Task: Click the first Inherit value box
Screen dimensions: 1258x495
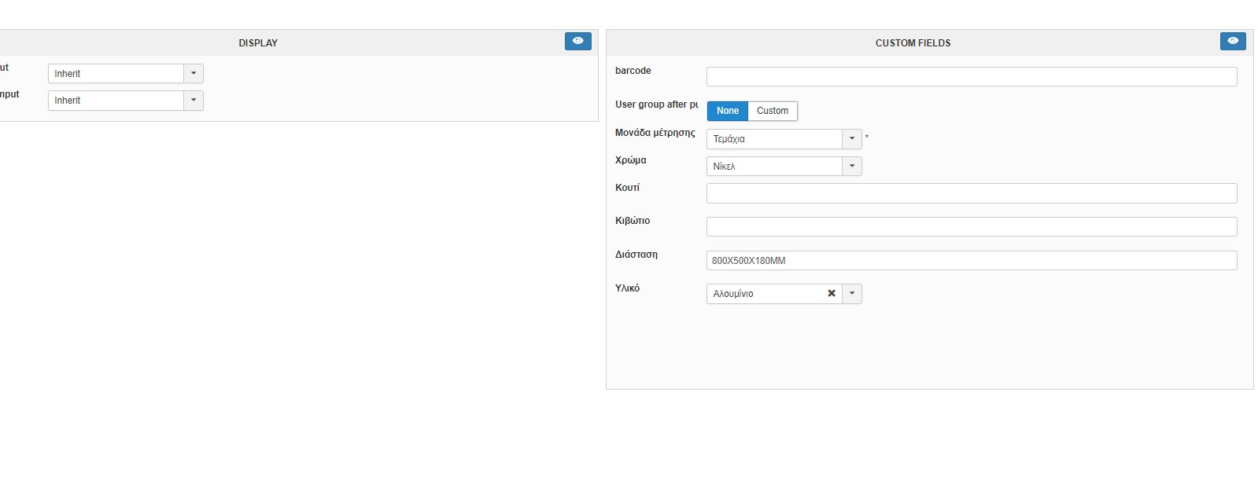Action: click(116, 74)
